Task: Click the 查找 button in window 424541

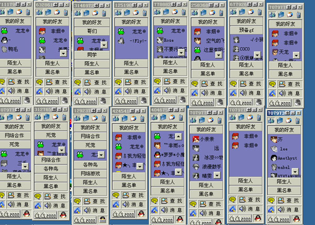Action: [x=134, y=195]
